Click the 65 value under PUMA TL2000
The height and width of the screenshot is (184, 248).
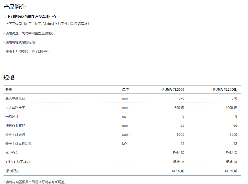point(182,126)
